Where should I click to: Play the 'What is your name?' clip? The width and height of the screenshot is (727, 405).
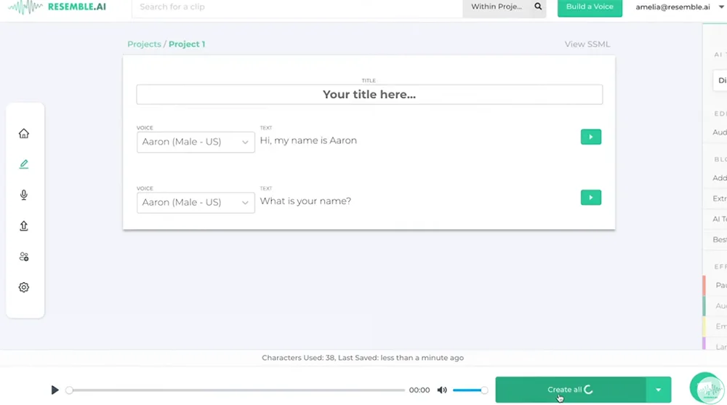pyautogui.click(x=590, y=197)
